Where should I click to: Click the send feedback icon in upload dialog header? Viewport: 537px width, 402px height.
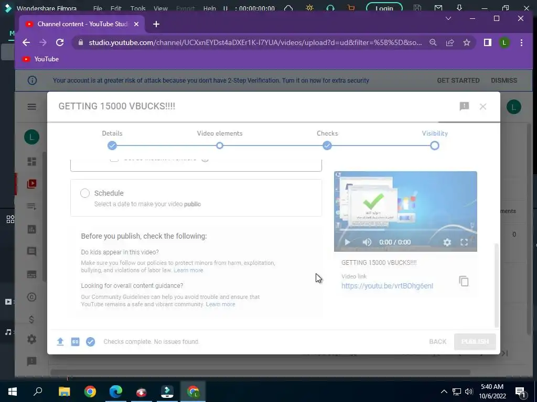click(x=464, y=106)
